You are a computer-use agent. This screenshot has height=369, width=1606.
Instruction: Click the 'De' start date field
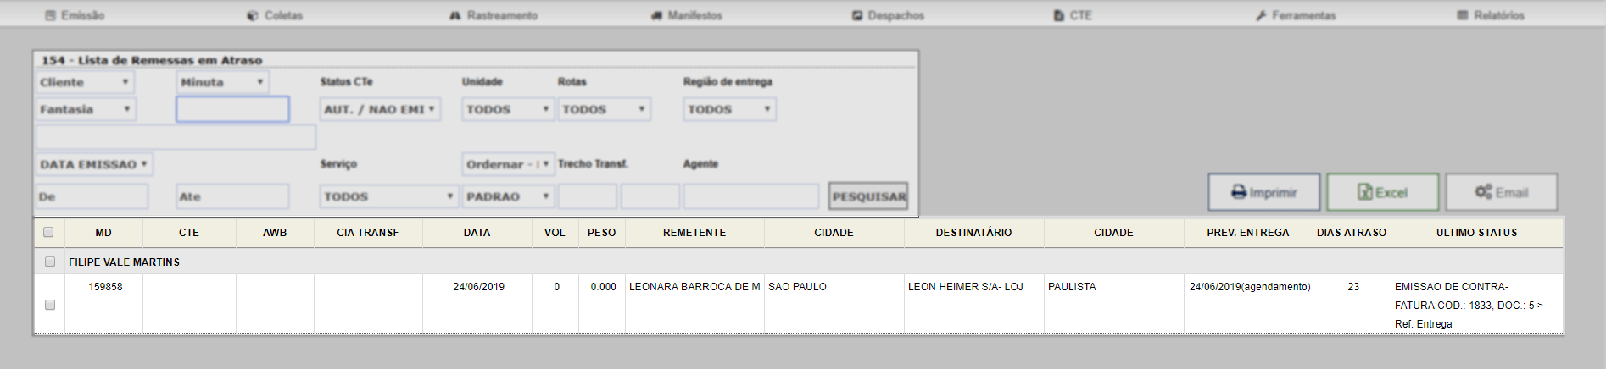[x=92, y=196]
